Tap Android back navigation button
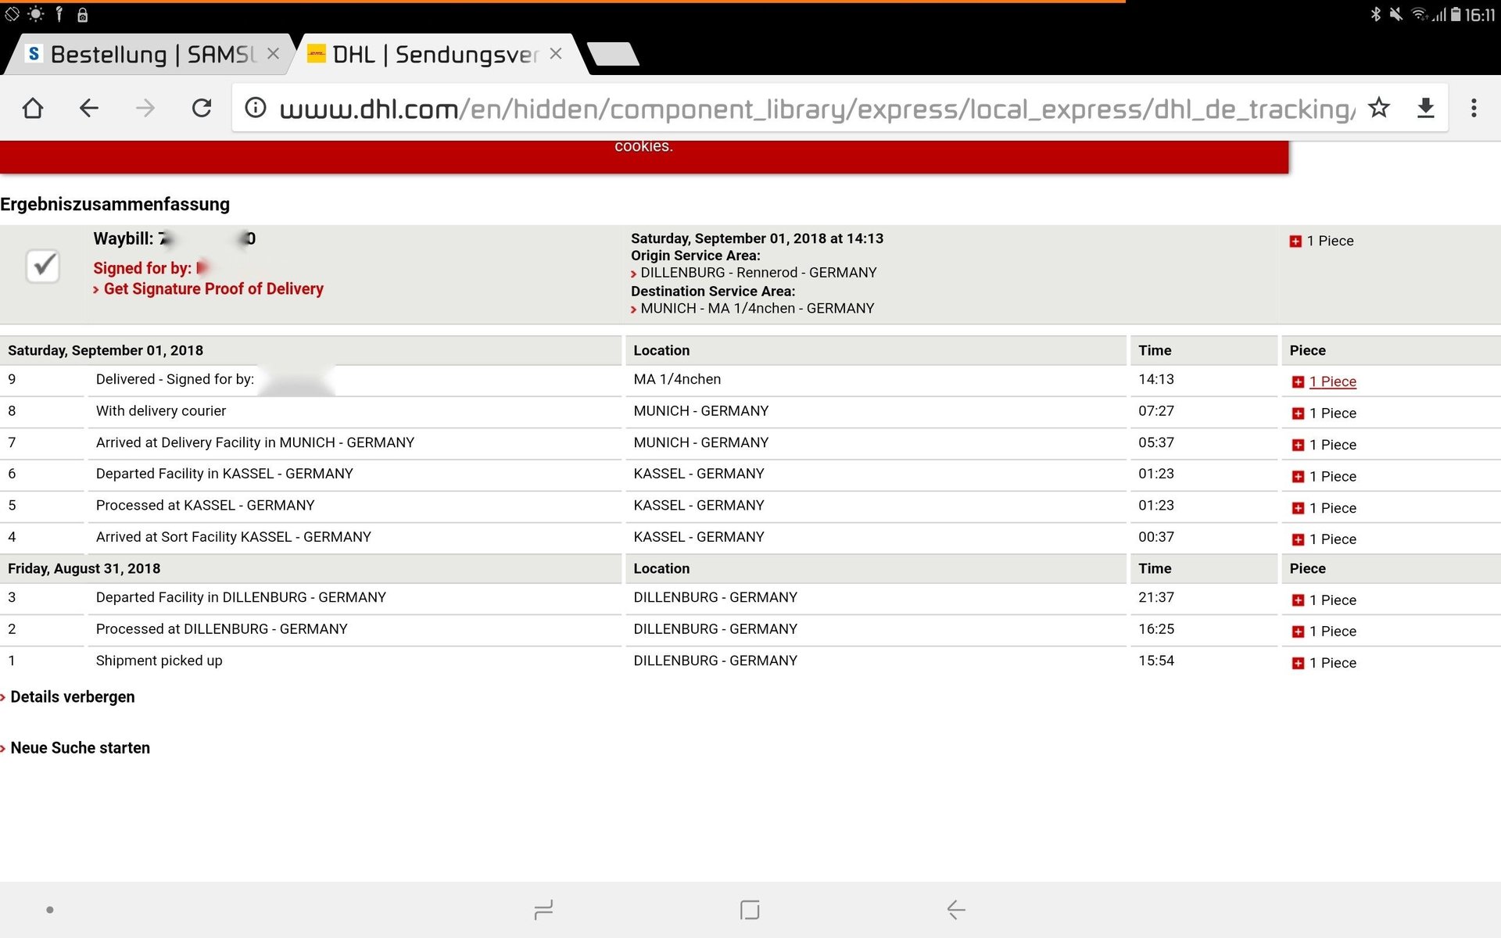1501x938 pixels. point(956,910)
